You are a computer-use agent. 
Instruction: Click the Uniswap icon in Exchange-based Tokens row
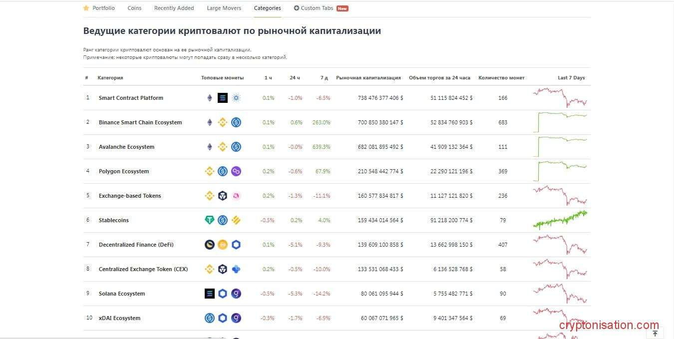(x=236, y=196)
